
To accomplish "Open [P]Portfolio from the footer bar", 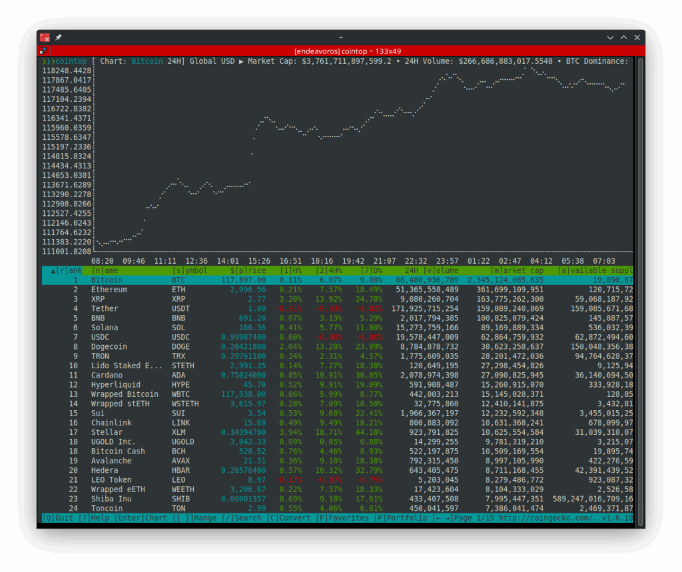I will 400,518.
